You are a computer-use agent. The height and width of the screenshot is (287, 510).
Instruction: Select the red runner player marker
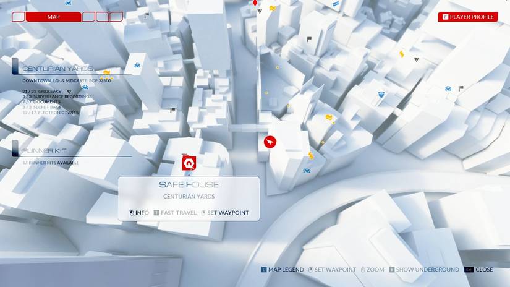270,142
